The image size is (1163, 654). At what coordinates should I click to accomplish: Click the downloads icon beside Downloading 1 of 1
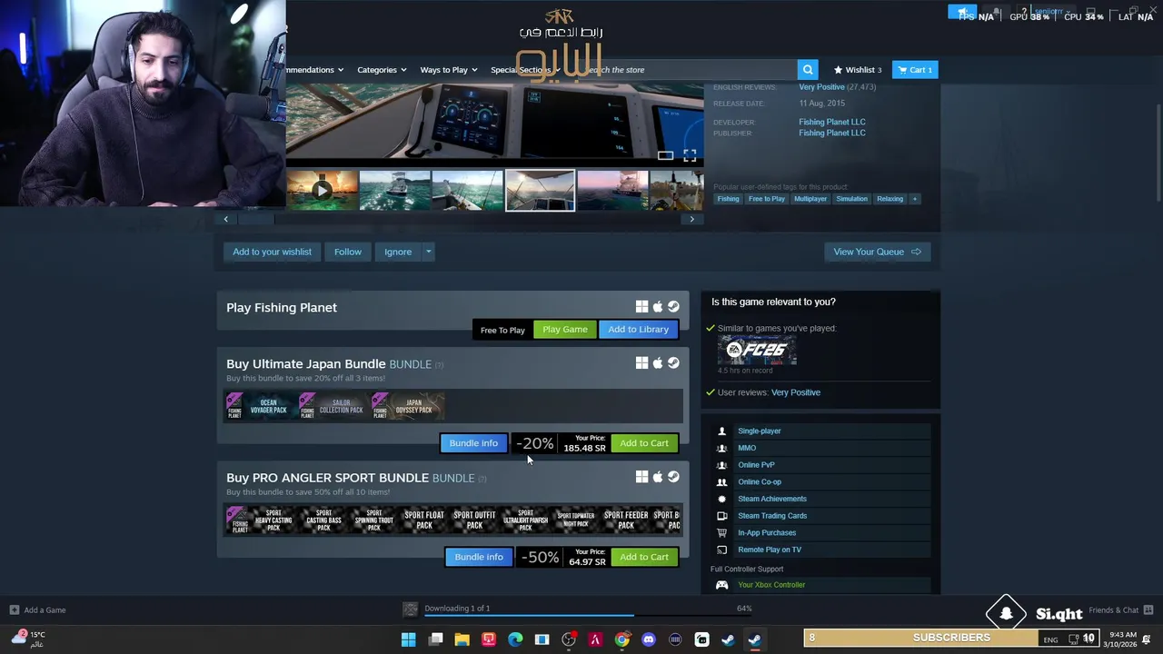pos(410,609)
